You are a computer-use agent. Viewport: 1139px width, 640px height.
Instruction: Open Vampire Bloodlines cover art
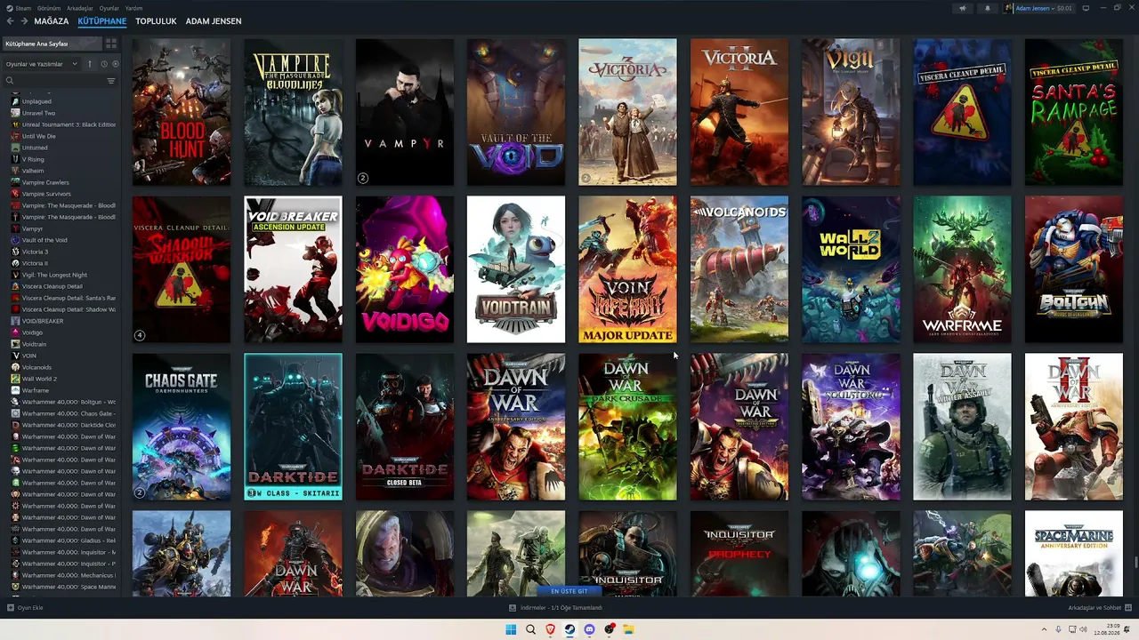[x=293, y=112]
